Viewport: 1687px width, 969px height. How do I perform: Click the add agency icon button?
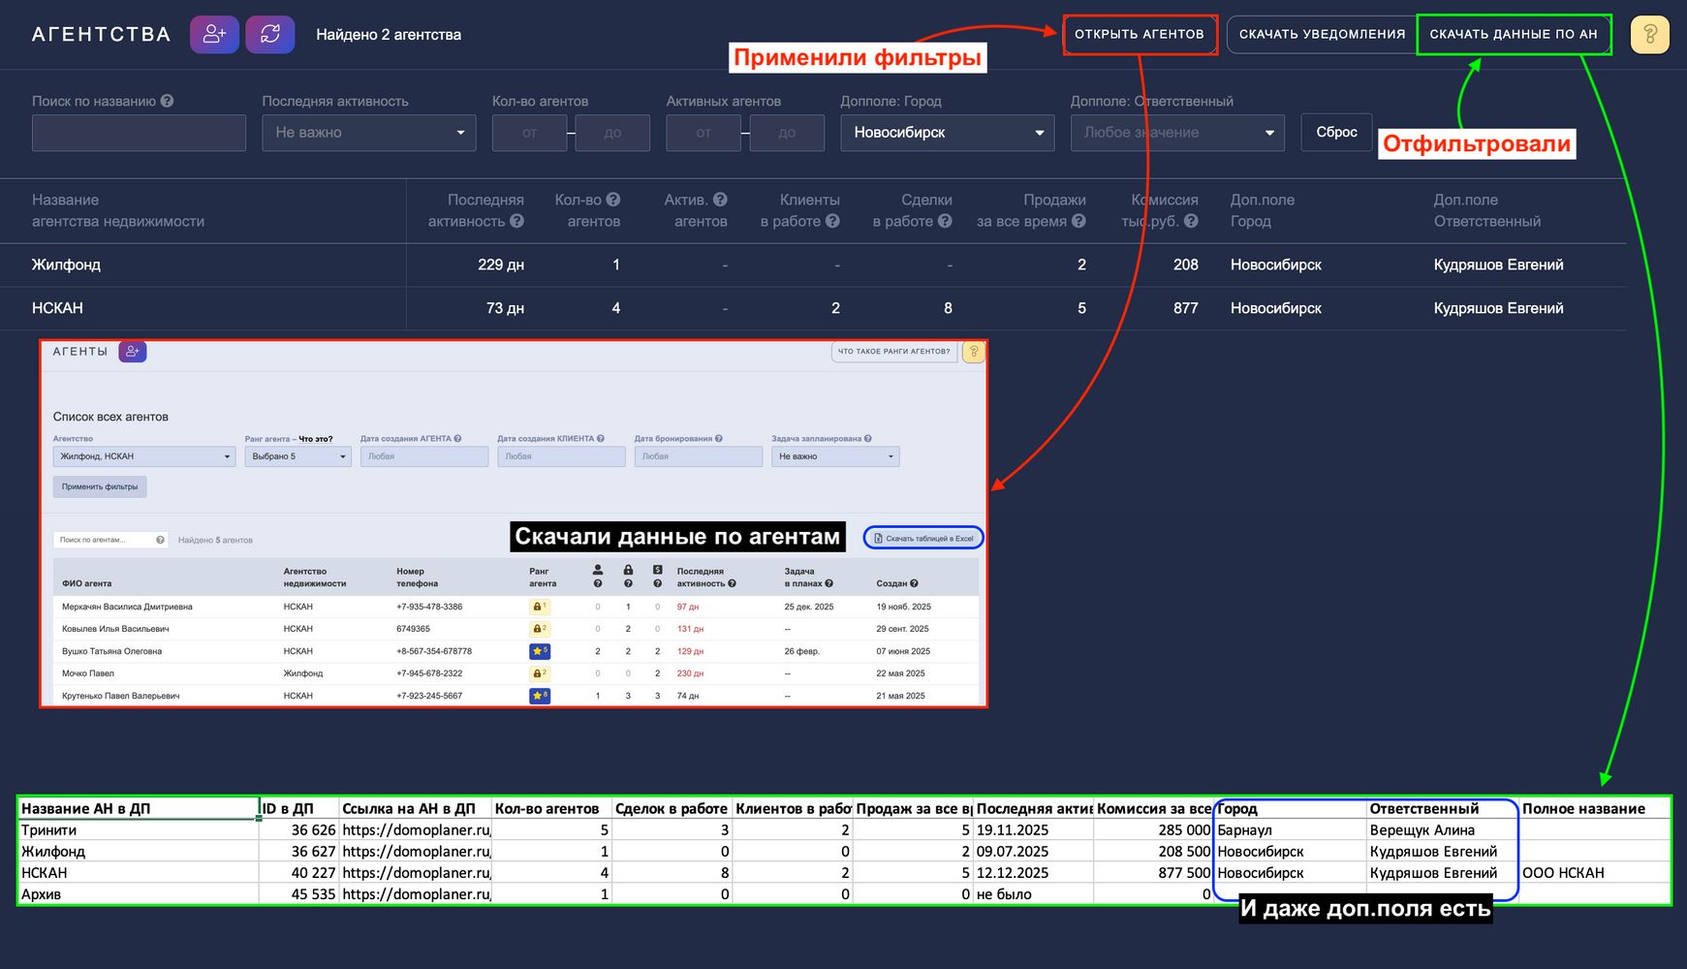tap(214, 35)
